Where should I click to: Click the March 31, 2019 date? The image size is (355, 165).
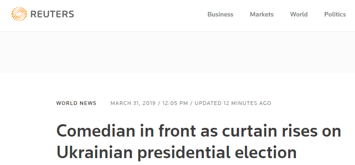133,103
